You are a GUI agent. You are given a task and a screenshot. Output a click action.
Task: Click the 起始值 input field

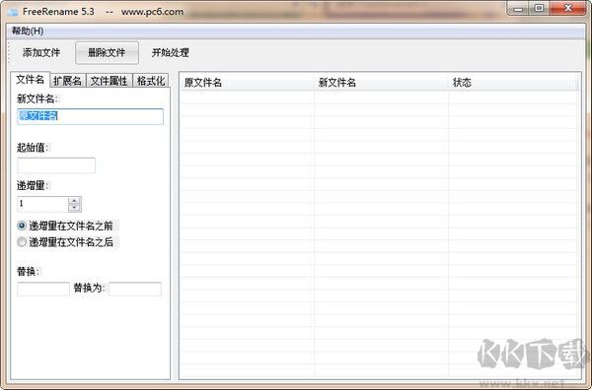pos(56,165)
